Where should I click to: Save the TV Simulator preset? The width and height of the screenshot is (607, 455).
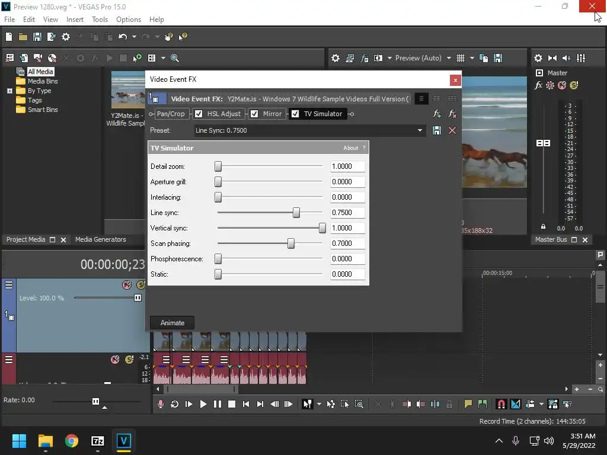(437, 130)
